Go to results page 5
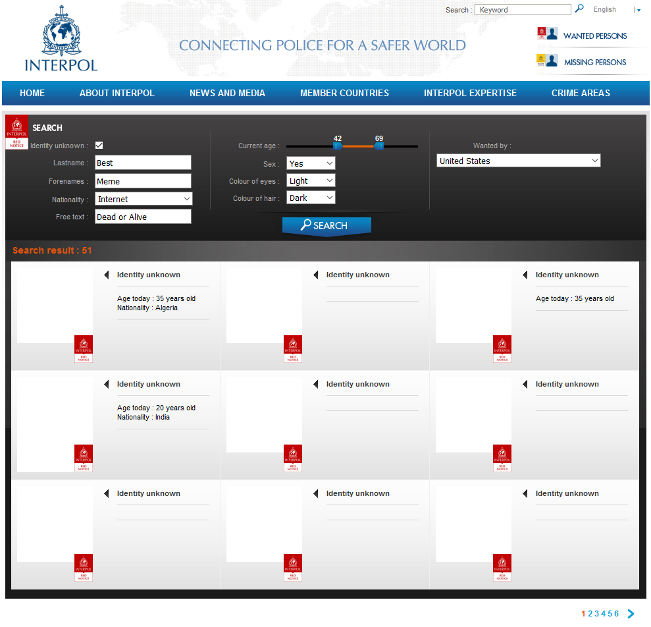 610,614
